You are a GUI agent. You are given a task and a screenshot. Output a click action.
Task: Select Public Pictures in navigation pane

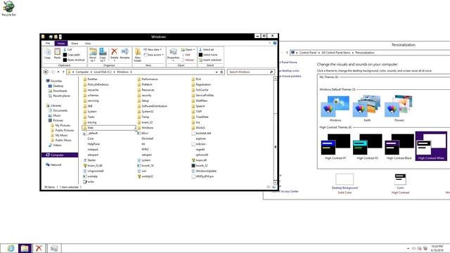pos(63,130)
